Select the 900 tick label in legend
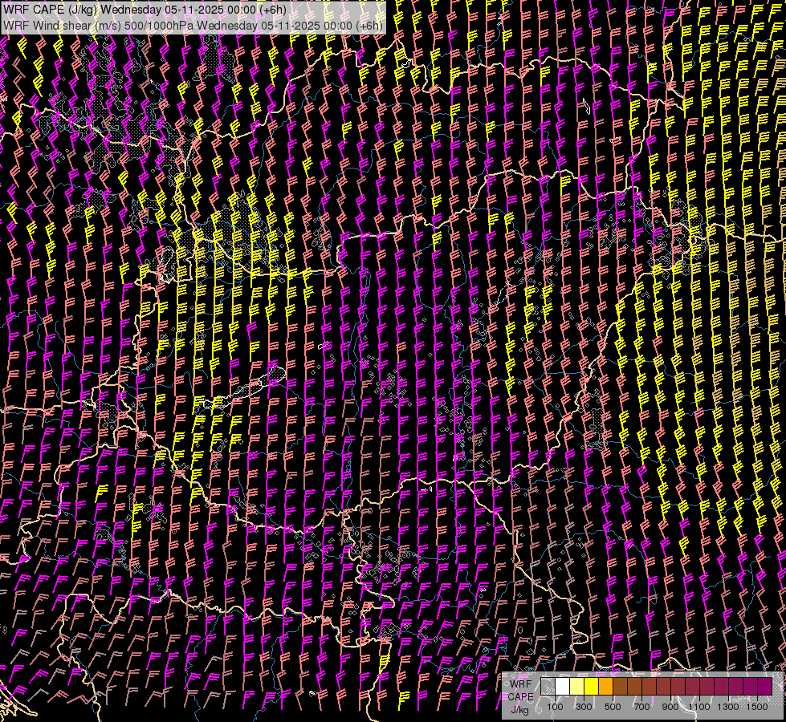Screen dimensions: 786x722 (x=670, y=707)
